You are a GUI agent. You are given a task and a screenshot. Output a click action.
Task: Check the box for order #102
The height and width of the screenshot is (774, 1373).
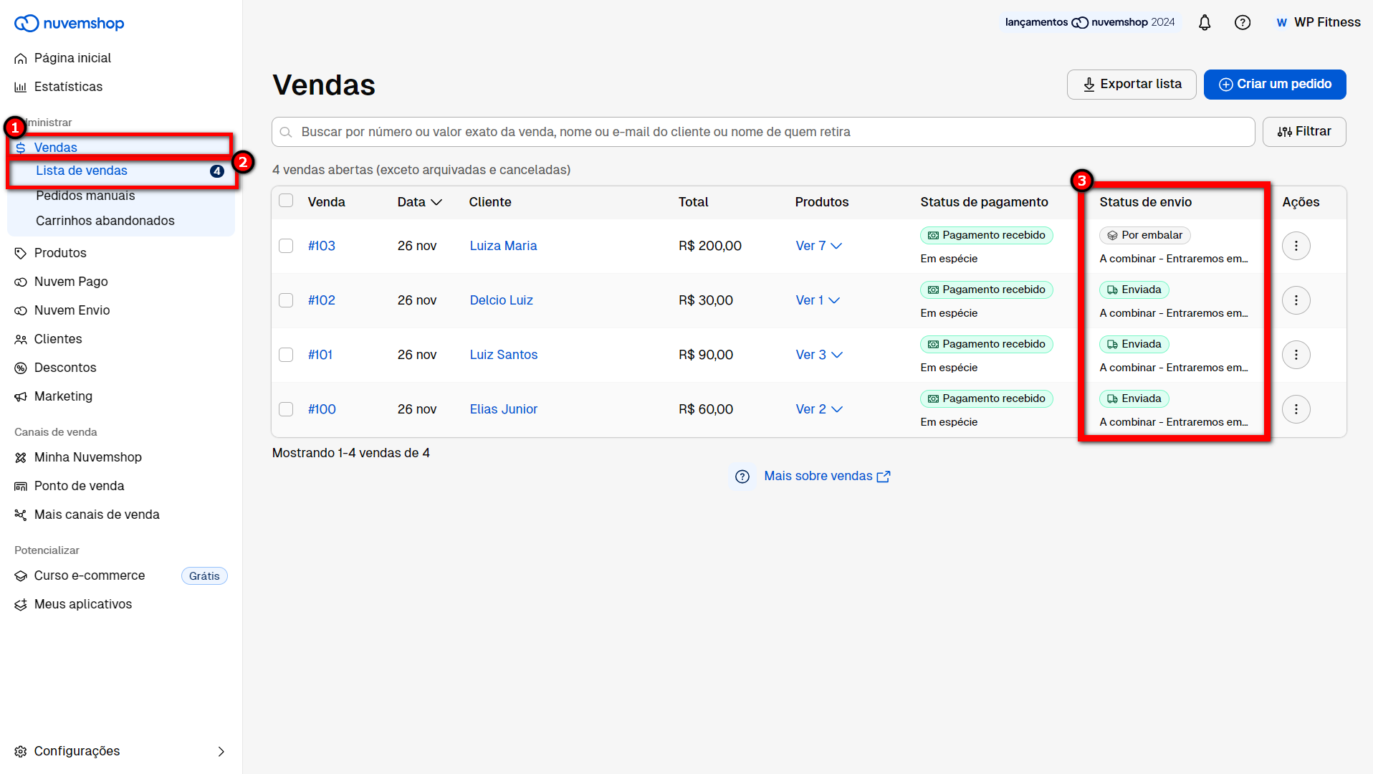(x=286, y=300)
